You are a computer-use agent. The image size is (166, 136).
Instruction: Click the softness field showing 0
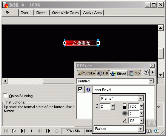[134, 114]
